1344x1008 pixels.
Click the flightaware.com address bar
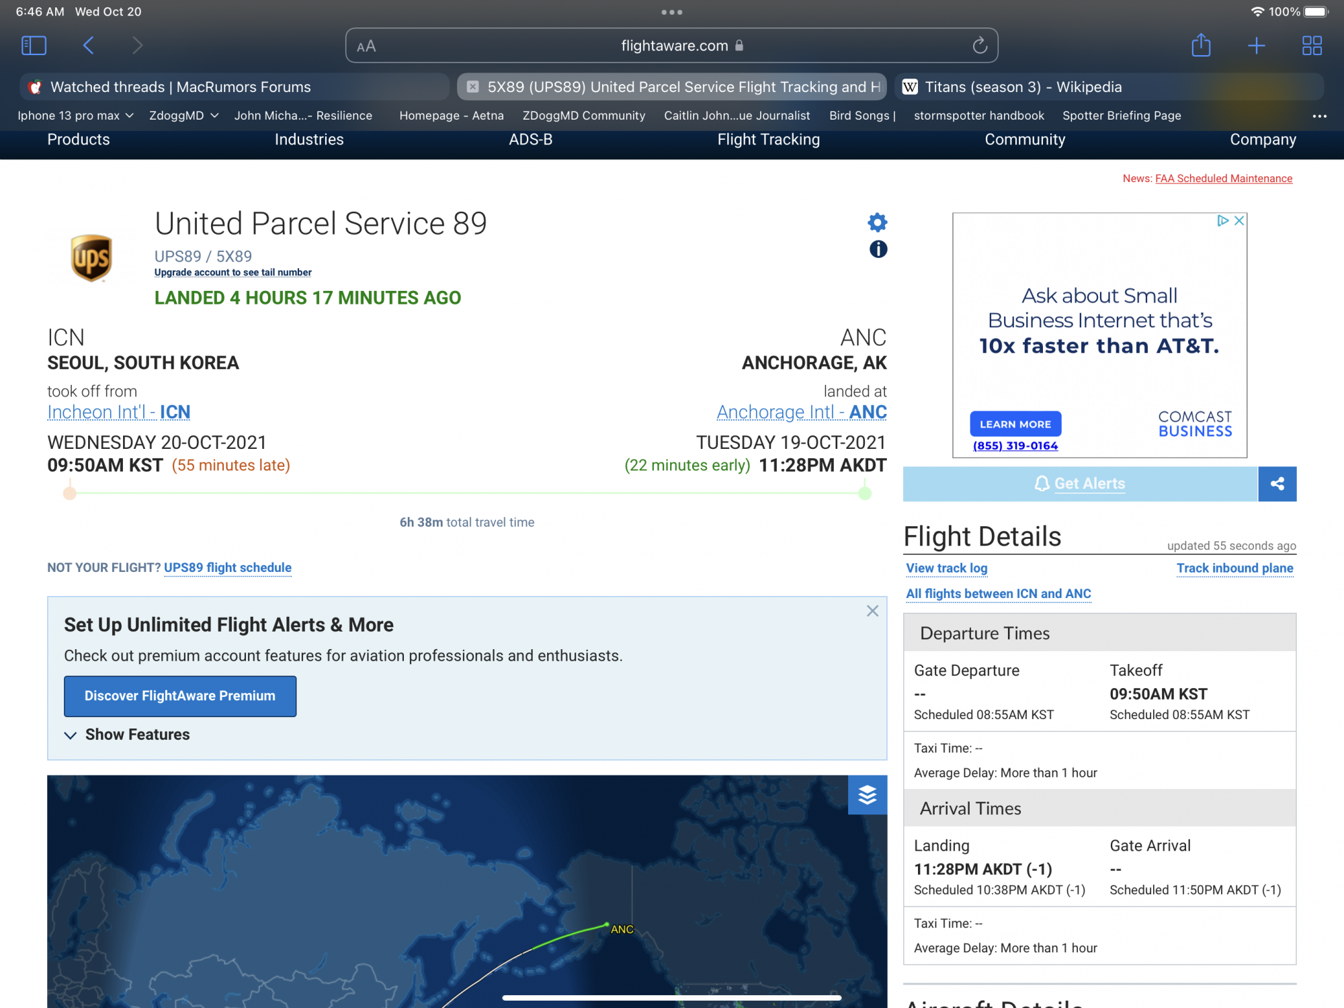(x=672, y=46)
